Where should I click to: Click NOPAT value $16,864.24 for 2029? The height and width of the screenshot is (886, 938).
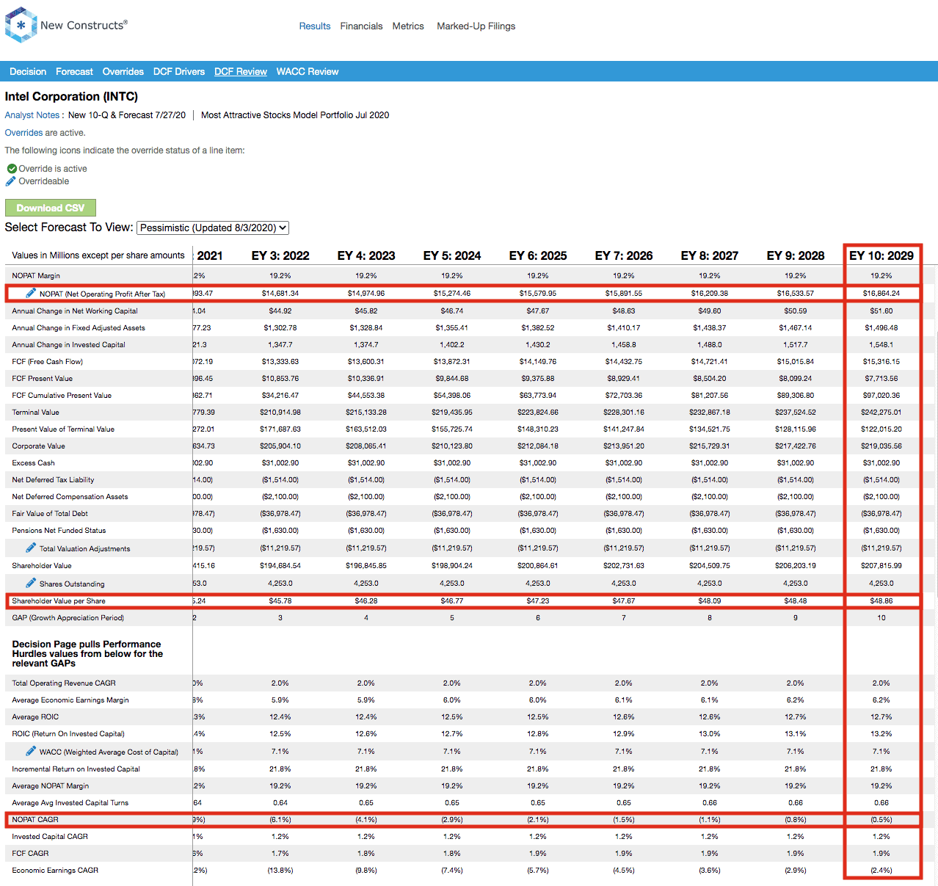(x=881, y=294)
